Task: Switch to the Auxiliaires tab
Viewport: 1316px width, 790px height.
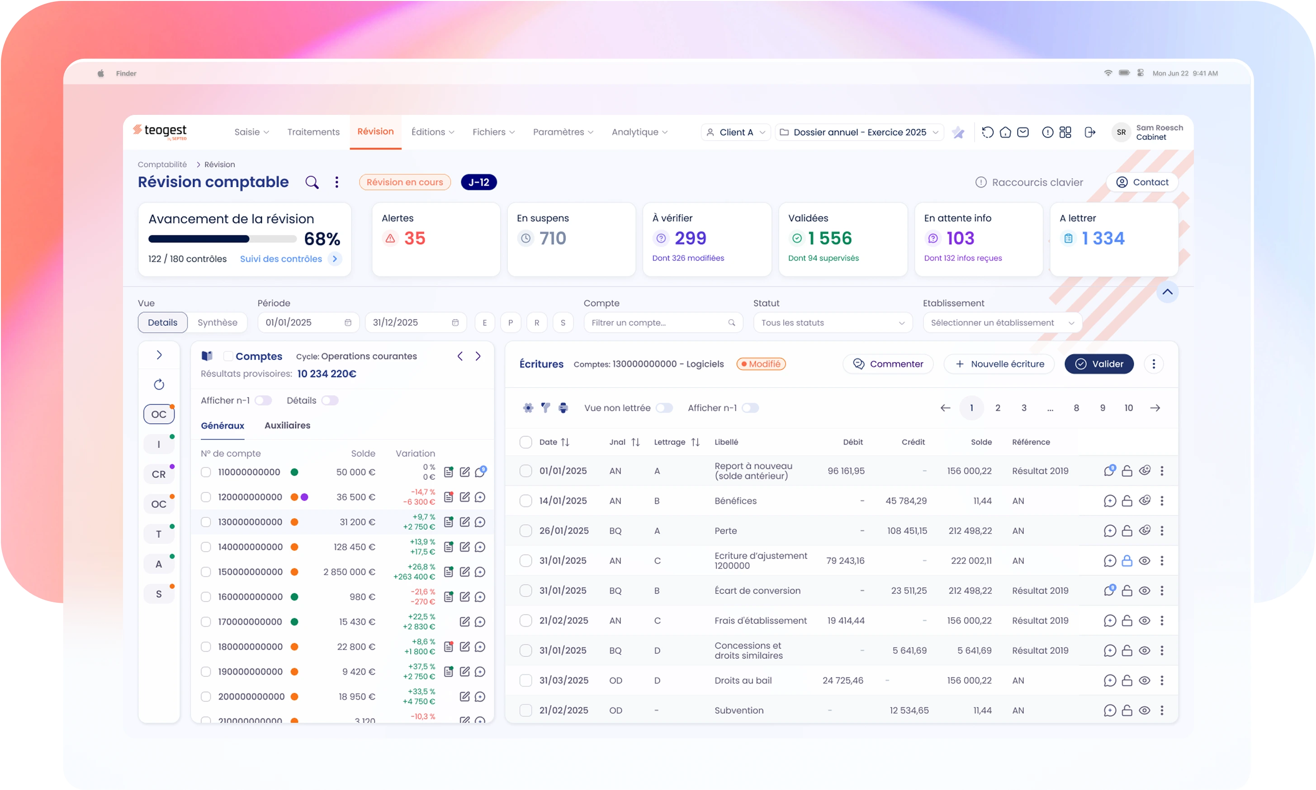Action: point(287,426)
